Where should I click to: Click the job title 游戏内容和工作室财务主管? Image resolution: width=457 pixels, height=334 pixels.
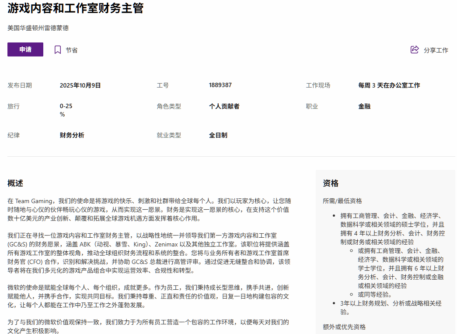[76, 8]
